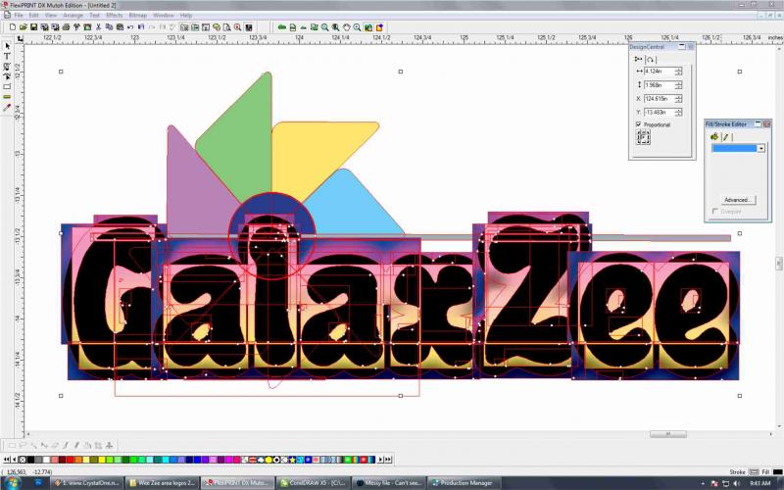This screenshot has width=784, height=490.
Task: Switch to CorelDRAW X5 taskbar item
Action: point(313,483)
